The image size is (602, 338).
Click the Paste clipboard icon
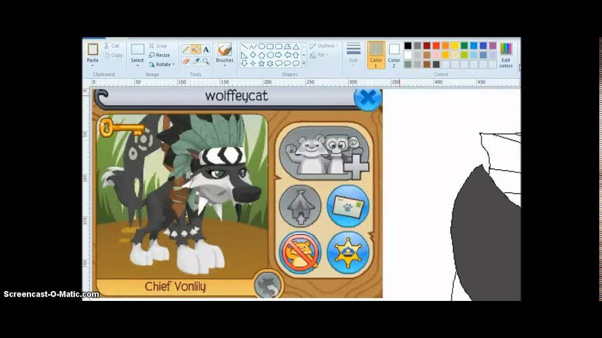click(93, 49)
